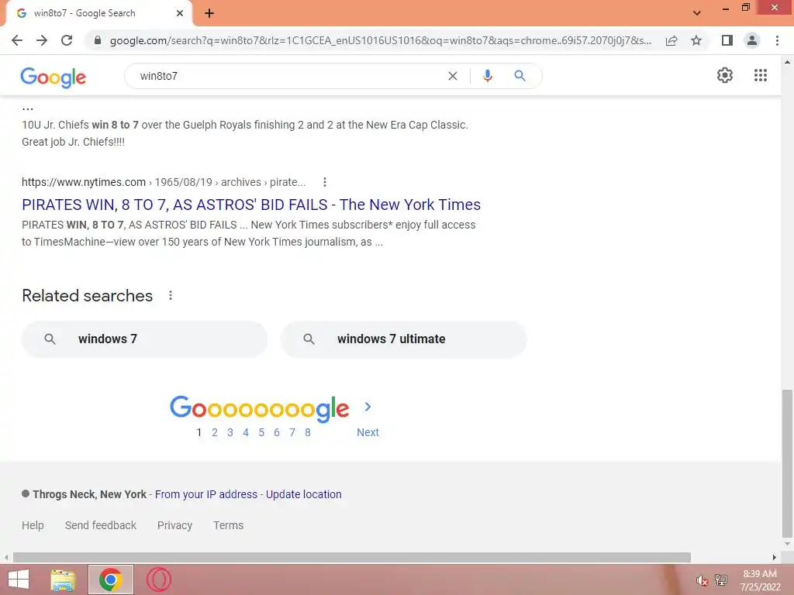Go to results page 3
Viewport: 794px width, 595px height.
click(x=230, y=432)
